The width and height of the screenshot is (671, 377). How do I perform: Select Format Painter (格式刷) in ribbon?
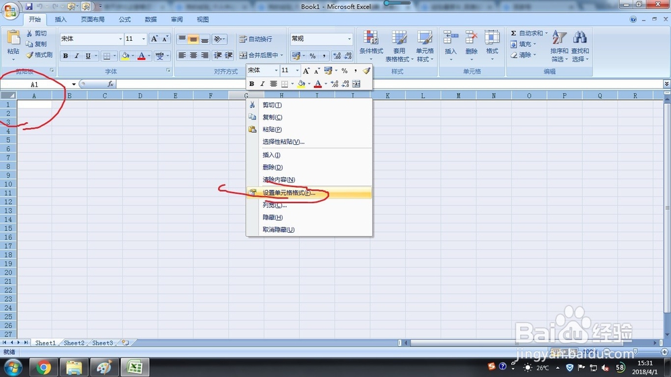pos(39,55)
